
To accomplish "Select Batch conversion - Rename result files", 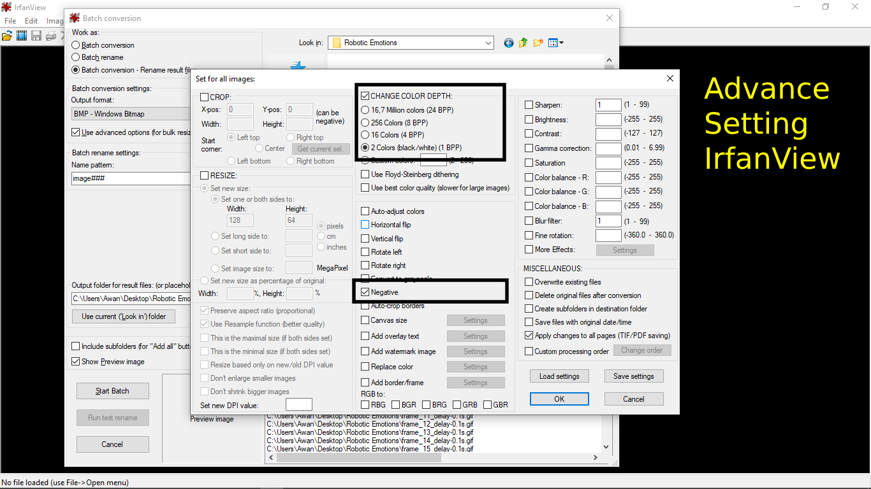I will pyautogui.click(x=76, y=70).
